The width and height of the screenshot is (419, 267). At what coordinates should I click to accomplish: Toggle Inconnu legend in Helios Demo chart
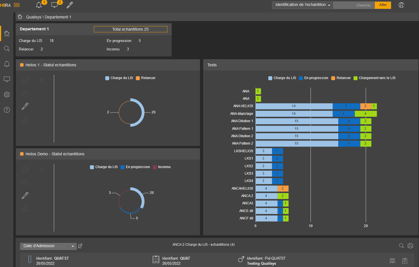162,167
